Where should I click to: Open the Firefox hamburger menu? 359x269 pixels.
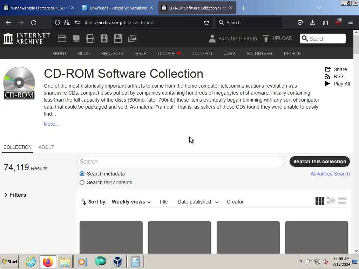point(351,22)
